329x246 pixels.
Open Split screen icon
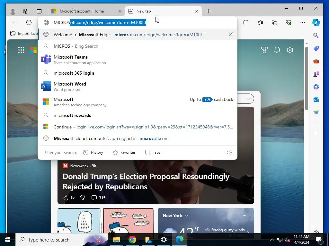246,22
